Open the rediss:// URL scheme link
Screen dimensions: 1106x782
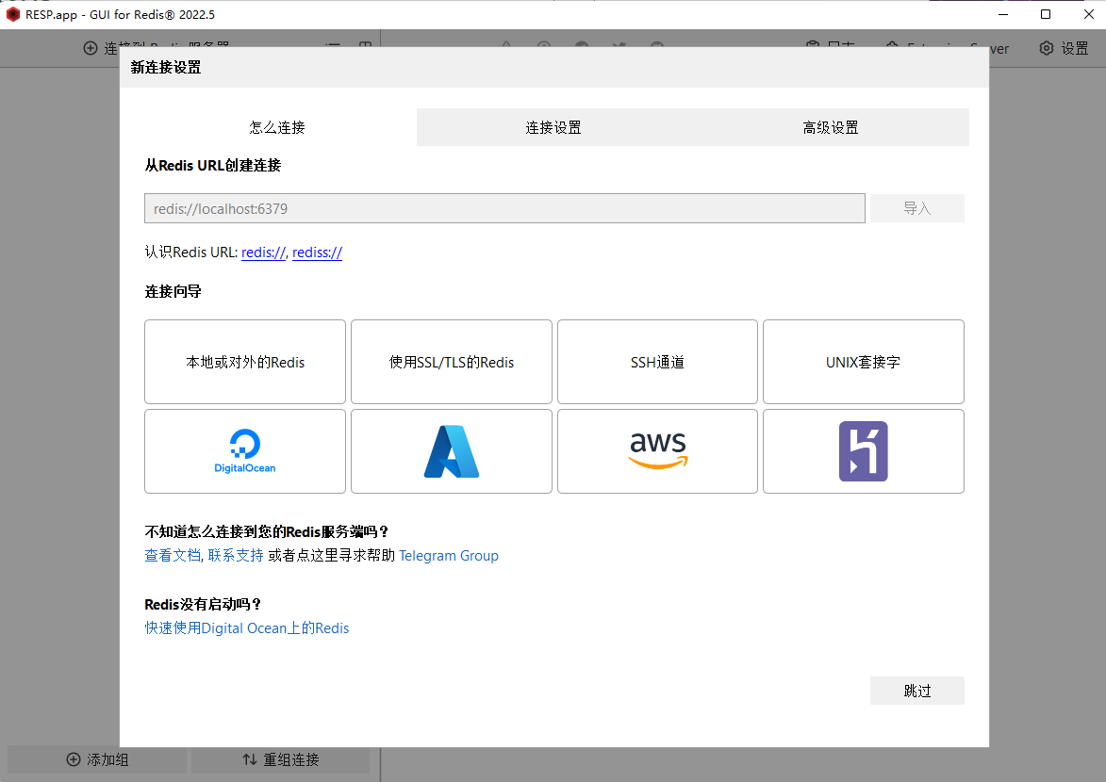click(x=318, y=253)
